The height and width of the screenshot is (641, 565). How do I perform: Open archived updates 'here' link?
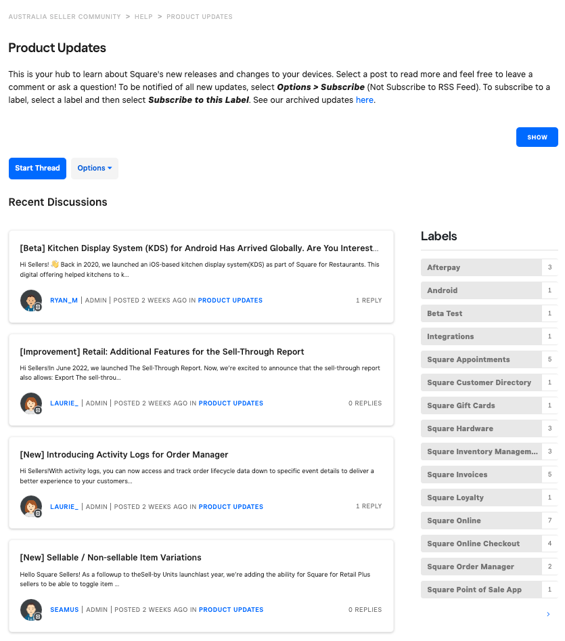coord(364,100)
